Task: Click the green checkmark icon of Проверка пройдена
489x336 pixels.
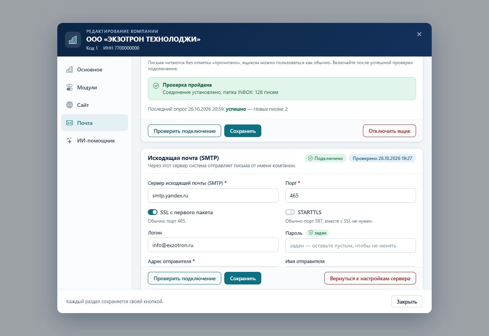Action: pos(156,86)
